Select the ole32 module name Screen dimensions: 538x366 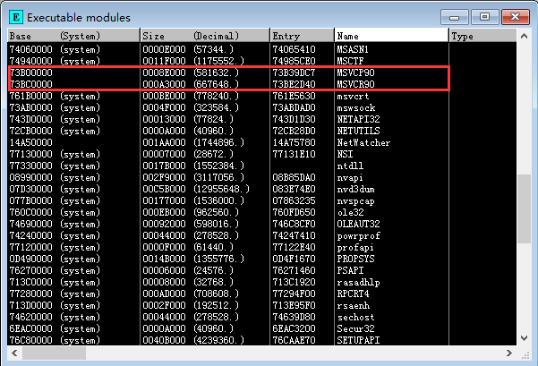tap(350, 213)
